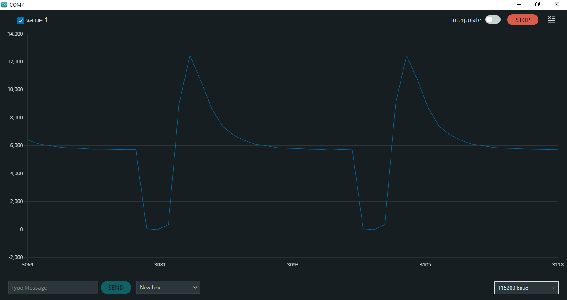Click the Arduino logo in the title bar
The height and width of the screenshot is (300, 567).
click(4, 5)
